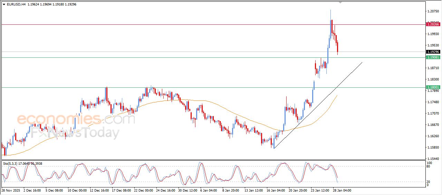Select the red 1.20266 price level label
This screenshot has height=195, width=442.
[433, 24]
